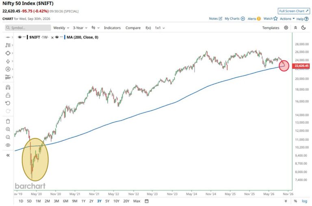
Task: Switch to dark mode moon icon
Action: (303, 28)
